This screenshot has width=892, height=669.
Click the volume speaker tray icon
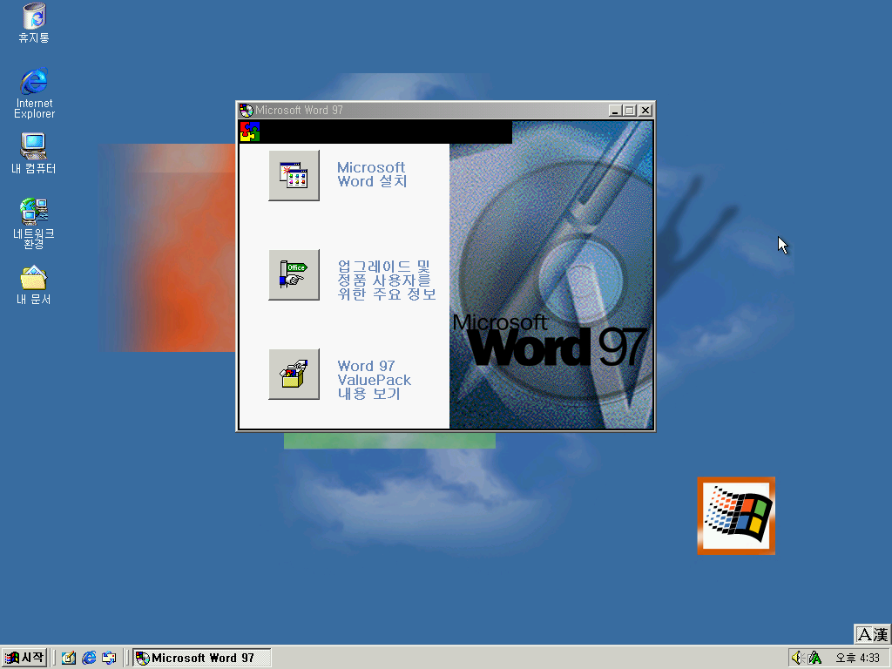(796, 658)
